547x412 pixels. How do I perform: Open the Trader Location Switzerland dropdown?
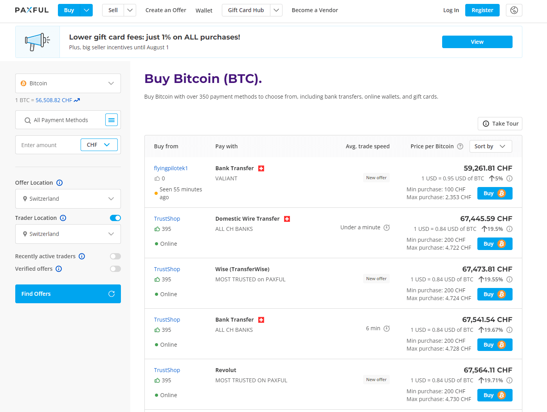68,234
